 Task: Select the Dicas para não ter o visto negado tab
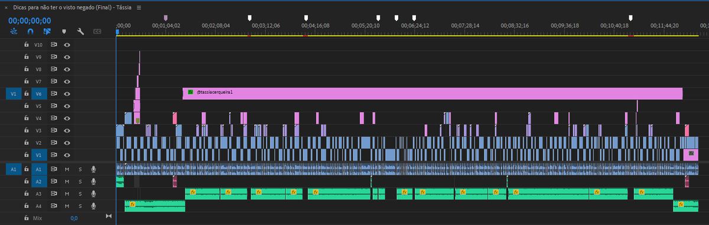(72, 8)
